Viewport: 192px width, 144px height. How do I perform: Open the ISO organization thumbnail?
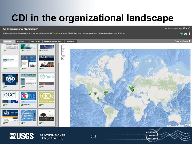(x=10, y=79)
